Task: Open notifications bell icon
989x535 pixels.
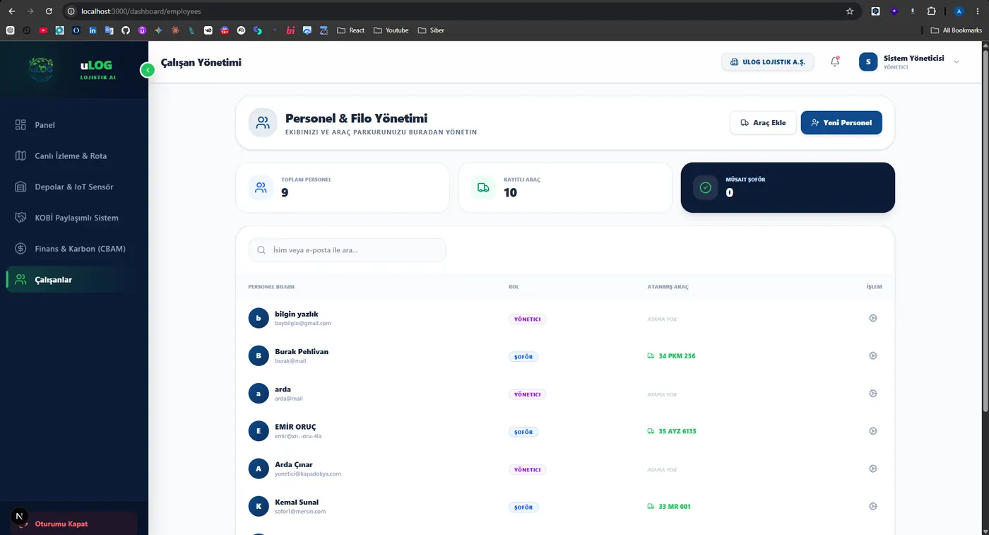Action: 835,62
